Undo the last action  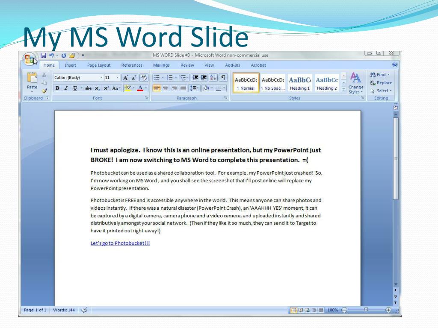point(51,56)
